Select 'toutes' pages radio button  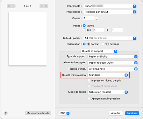point(84,26)
